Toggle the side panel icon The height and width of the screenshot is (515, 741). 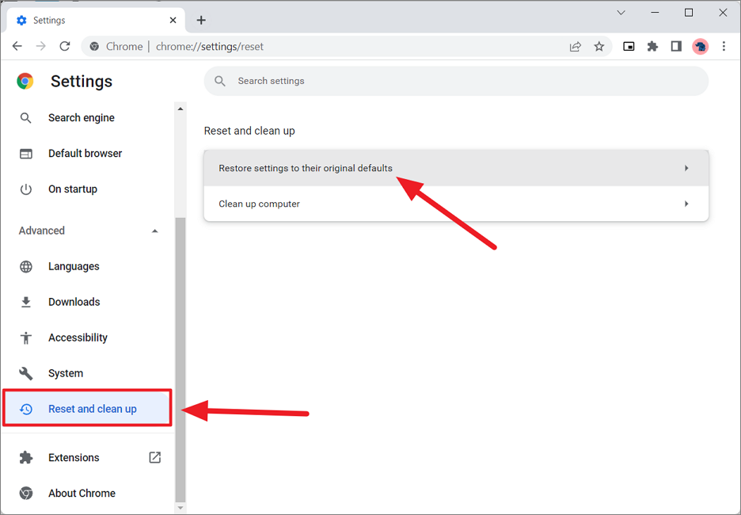click(x=676, y=47)
